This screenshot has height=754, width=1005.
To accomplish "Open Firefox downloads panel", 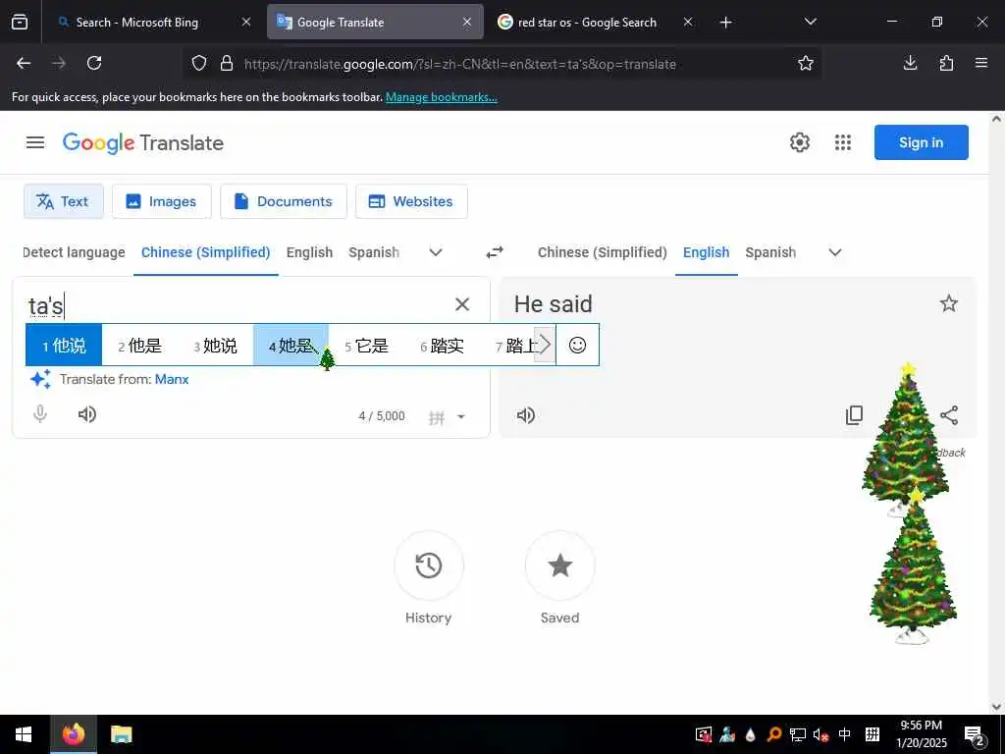I will [x=910, y=63].
